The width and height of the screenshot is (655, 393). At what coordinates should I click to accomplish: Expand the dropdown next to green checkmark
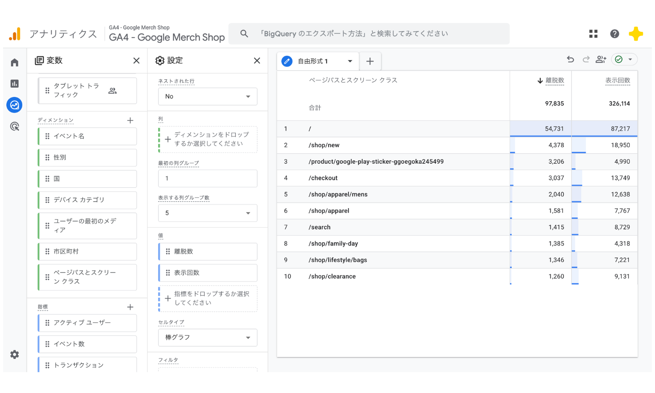(x=630, y=59)
